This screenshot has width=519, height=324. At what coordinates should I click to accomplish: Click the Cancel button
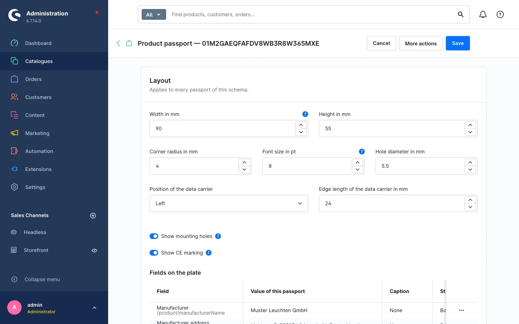click(x=381, y=43)
